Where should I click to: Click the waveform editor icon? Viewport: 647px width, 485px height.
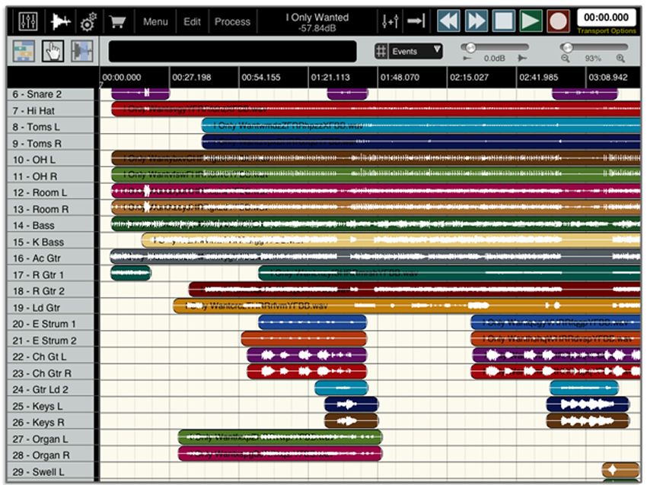(x=60, y=21)
